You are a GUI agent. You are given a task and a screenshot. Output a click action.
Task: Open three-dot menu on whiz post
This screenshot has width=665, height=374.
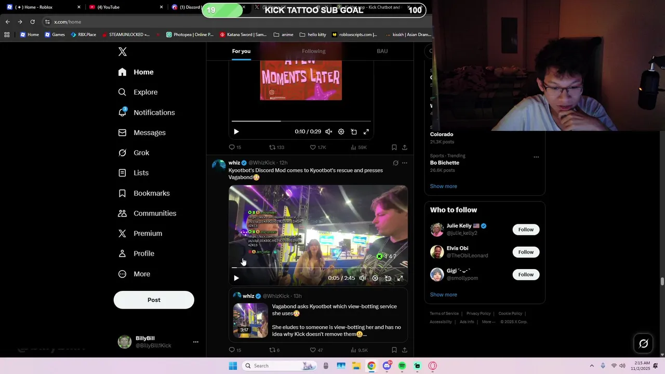pos(405,163)
